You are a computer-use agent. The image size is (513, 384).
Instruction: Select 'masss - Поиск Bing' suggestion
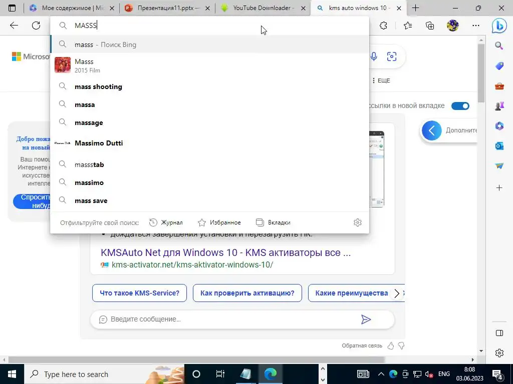click(x=210, y=44)
